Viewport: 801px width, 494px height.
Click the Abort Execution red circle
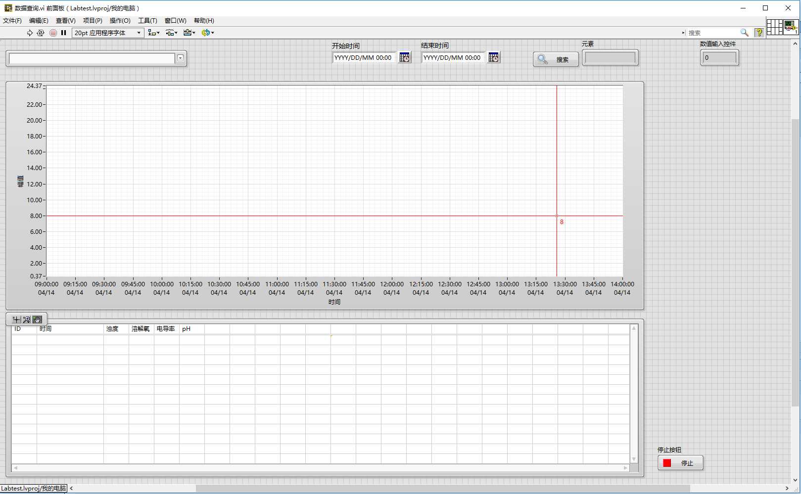(53, 33)
